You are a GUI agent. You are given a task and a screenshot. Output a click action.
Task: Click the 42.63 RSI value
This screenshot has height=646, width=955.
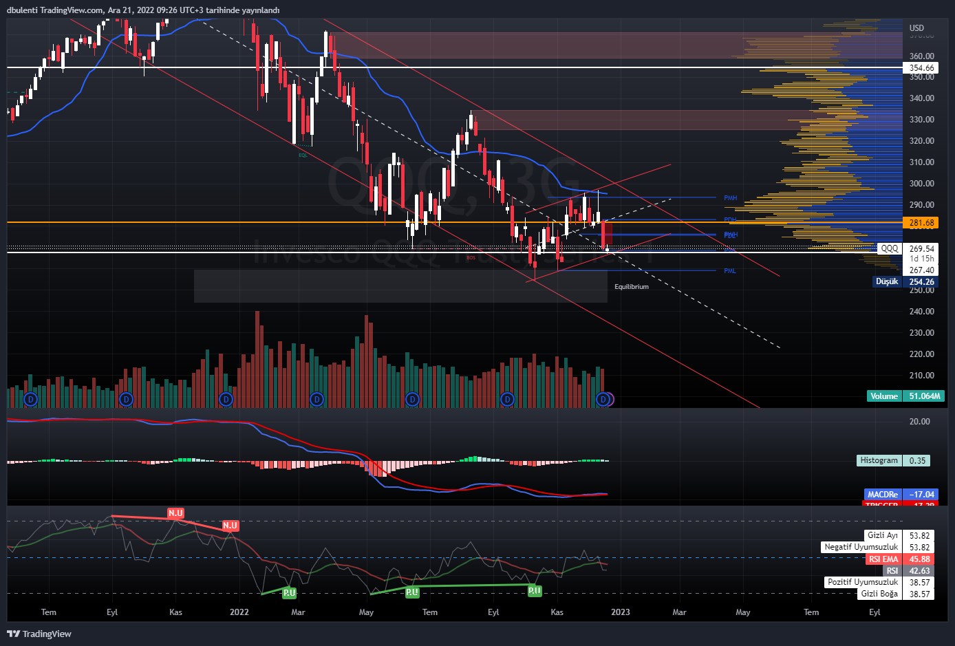919,571
